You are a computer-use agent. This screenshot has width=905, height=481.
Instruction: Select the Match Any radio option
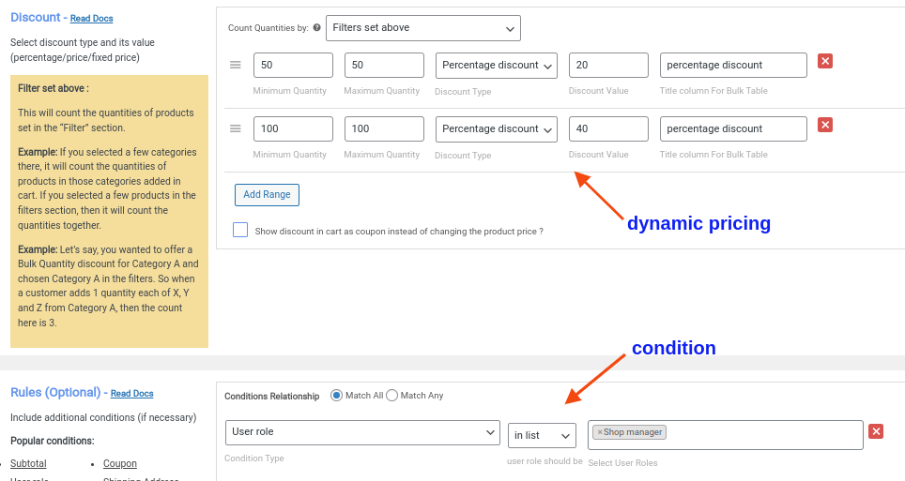(392, 396)
